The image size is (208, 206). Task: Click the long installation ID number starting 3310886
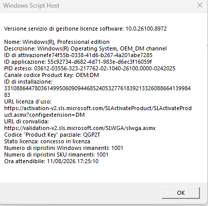tap(97, 88)
